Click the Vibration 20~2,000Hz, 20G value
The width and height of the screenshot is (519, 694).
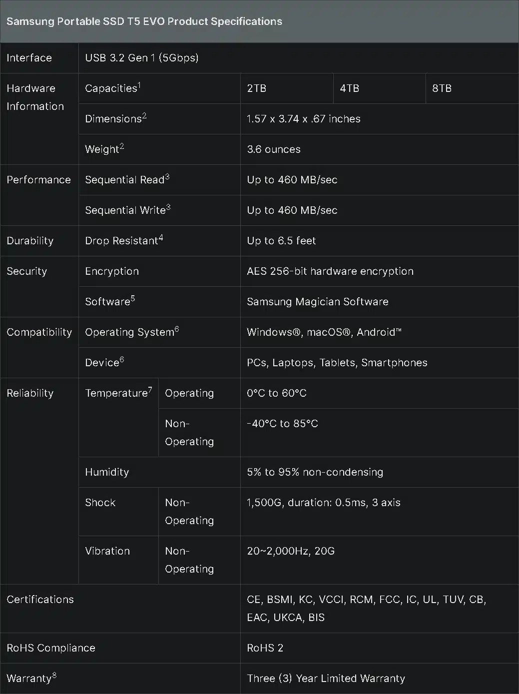[291, 551]
